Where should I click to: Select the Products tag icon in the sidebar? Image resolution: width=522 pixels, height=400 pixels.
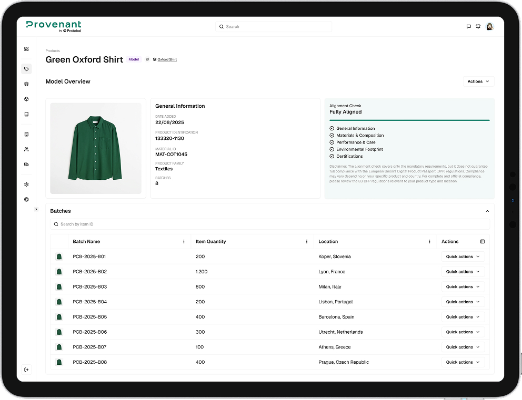[26, 69]
